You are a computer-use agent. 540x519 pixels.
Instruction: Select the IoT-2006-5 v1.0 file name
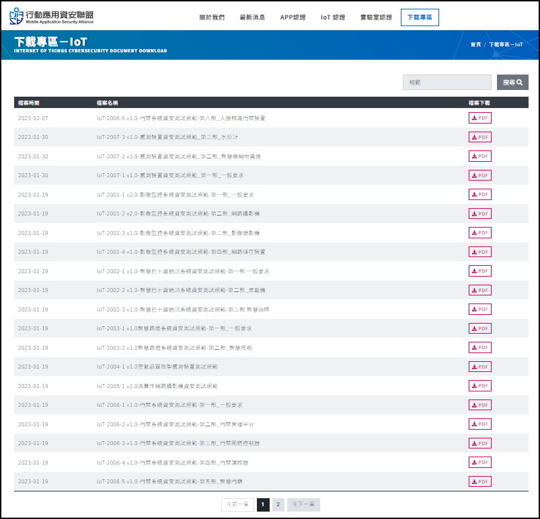click(x=169, y=481)
